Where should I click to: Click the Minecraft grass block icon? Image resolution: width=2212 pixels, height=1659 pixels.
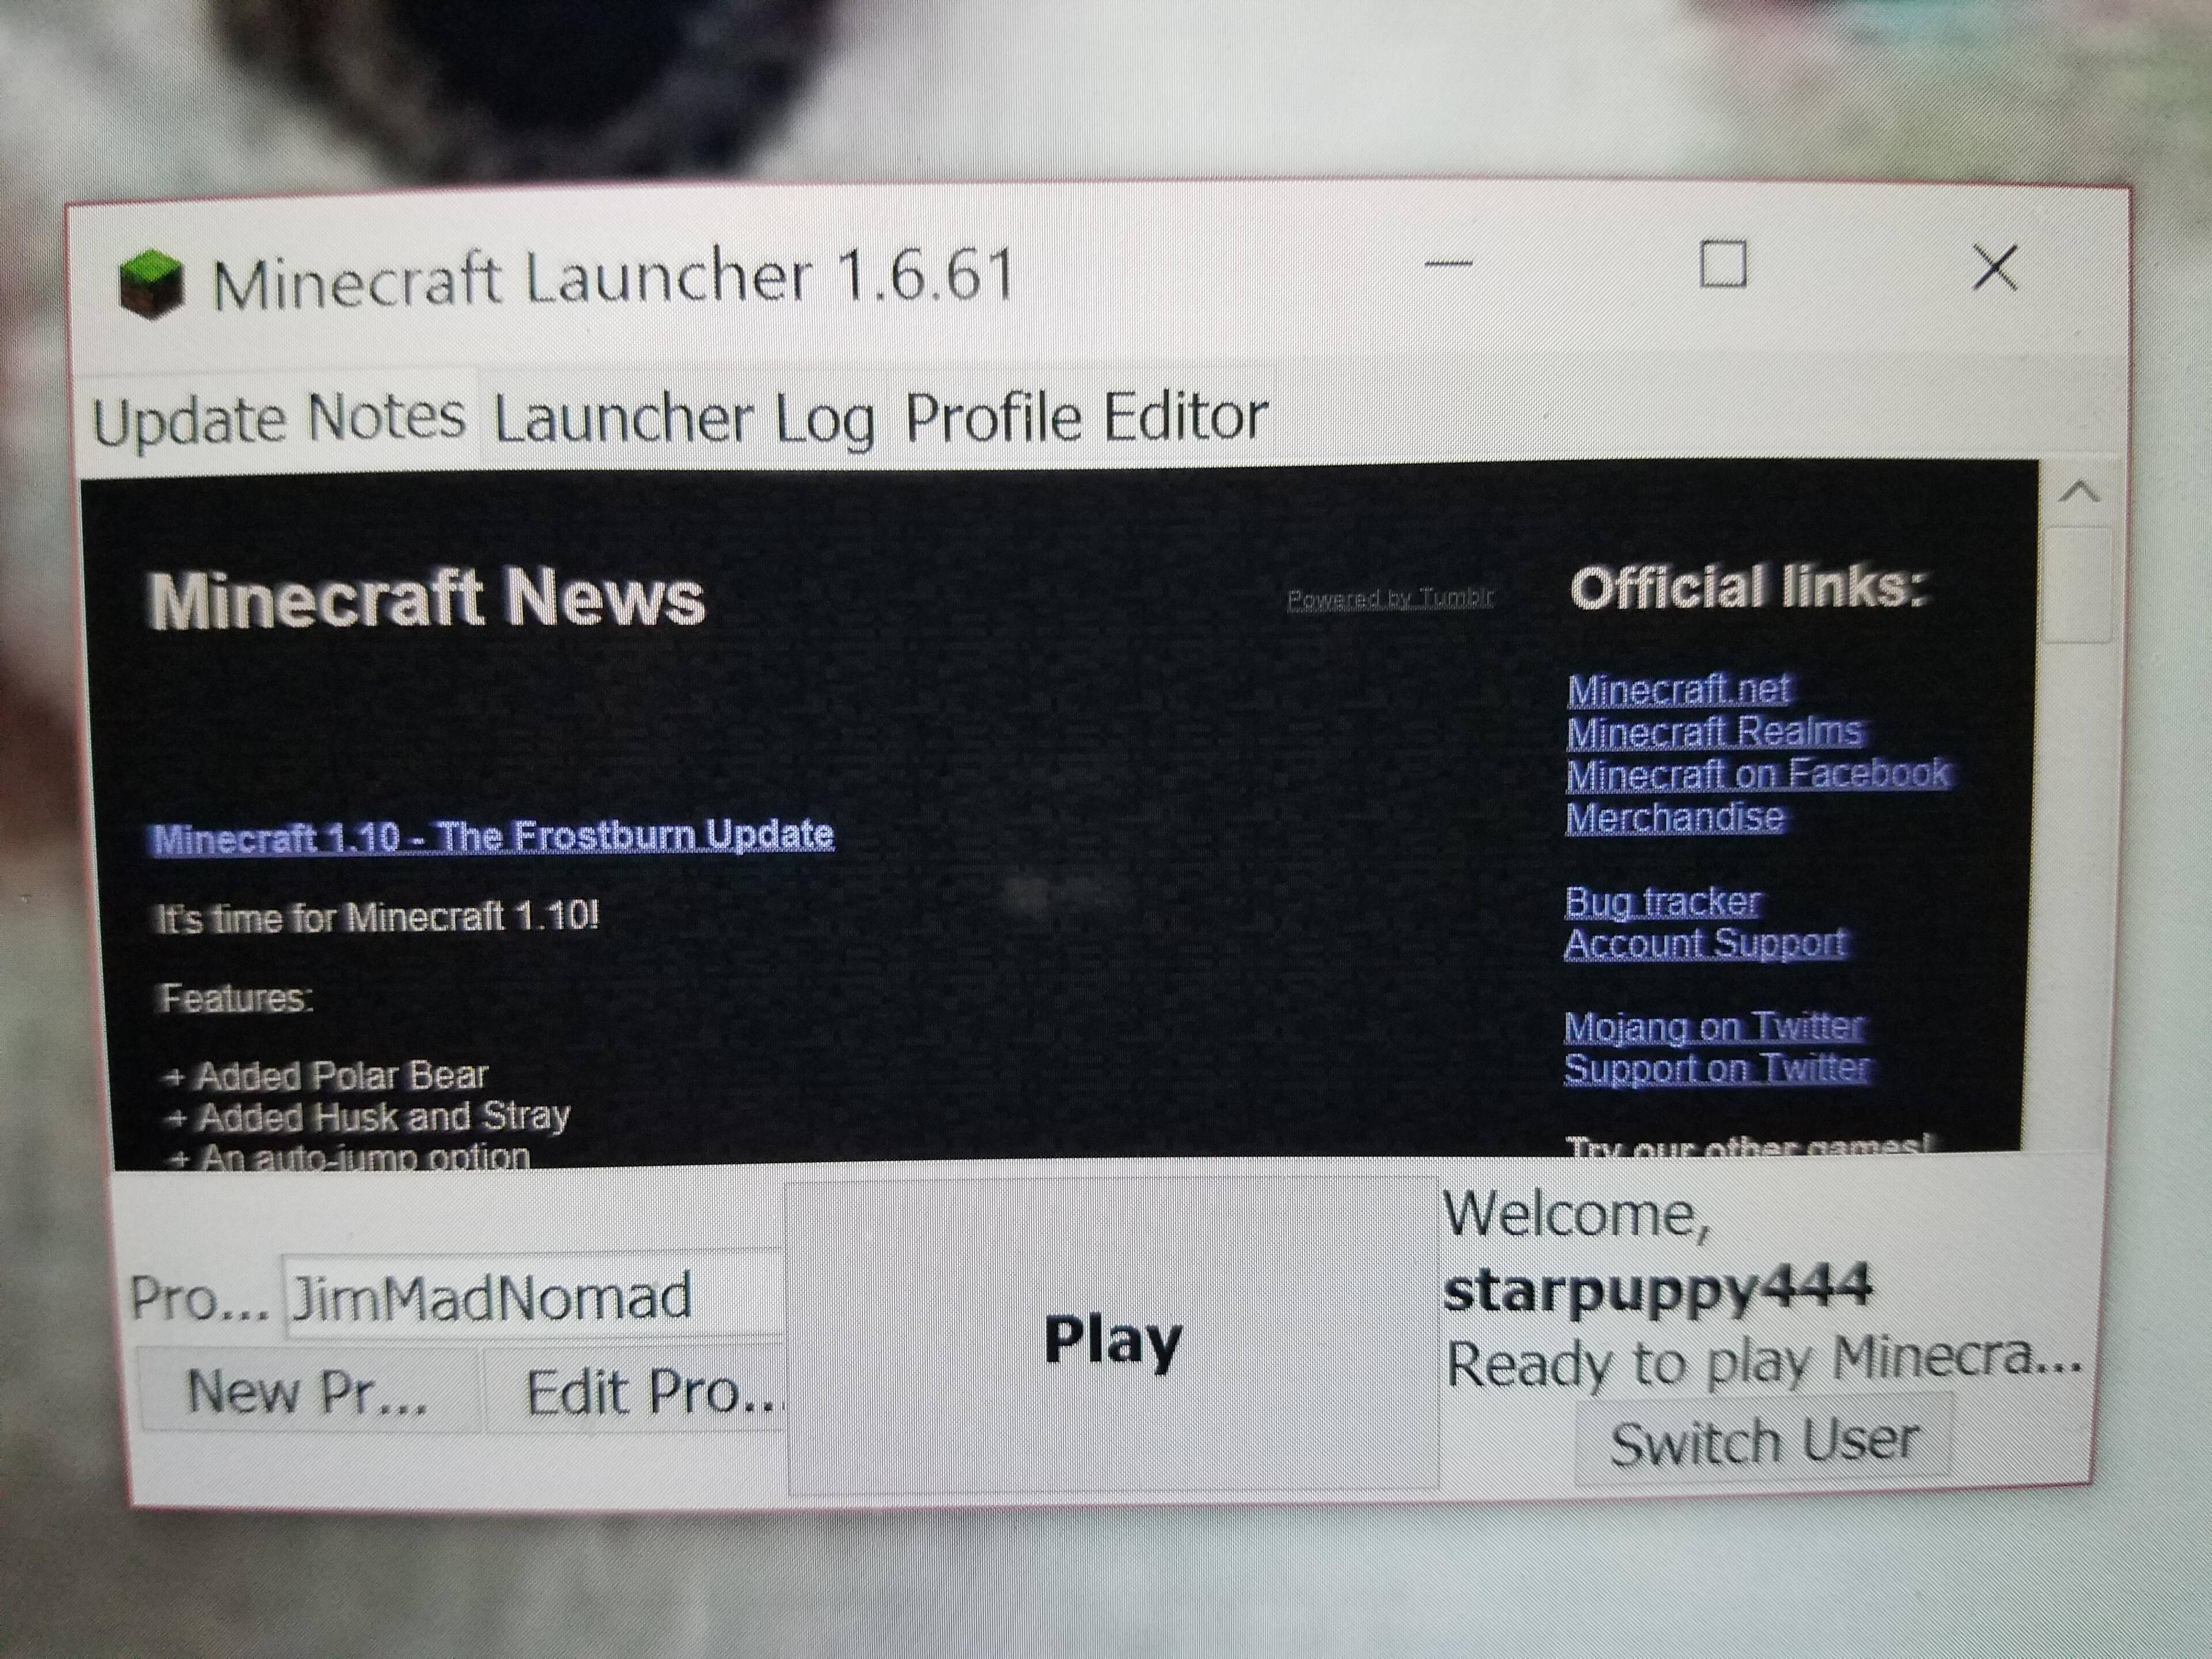[151, 283]
